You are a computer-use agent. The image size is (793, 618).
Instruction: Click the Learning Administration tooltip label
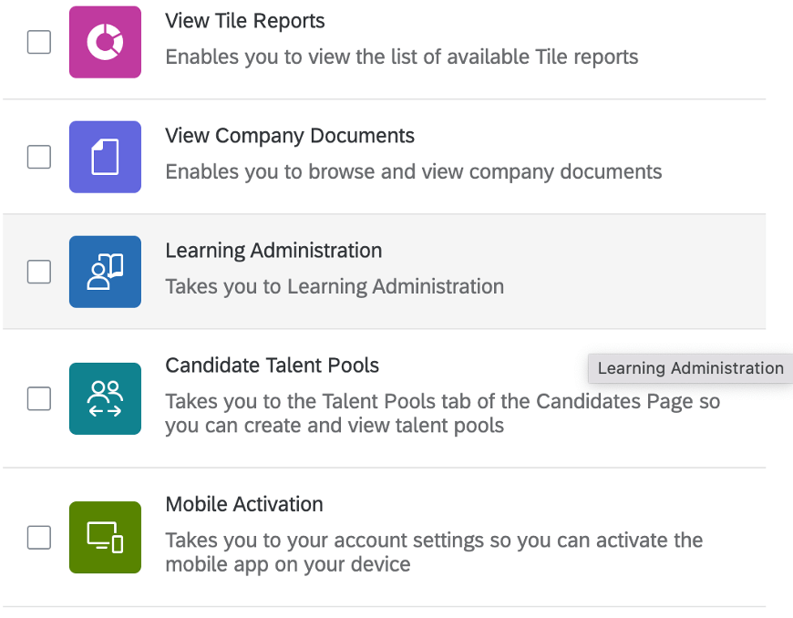tap(690, 368)
